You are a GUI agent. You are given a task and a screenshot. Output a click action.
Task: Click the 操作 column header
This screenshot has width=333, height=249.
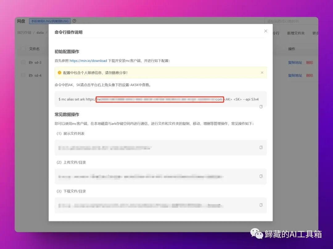pos(292,49)
